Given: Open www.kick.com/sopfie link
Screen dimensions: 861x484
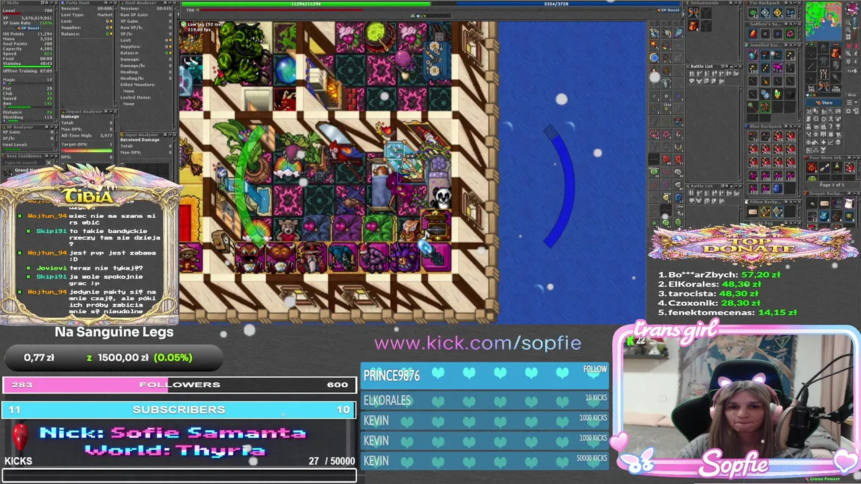Looking at the screenshot, I should coord(478,343).
